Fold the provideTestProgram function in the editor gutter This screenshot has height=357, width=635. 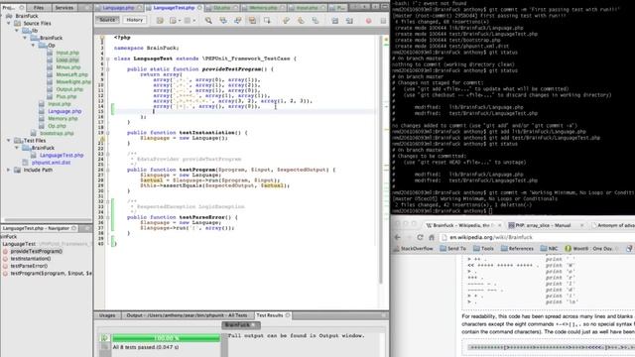click(x=108, y=69)
